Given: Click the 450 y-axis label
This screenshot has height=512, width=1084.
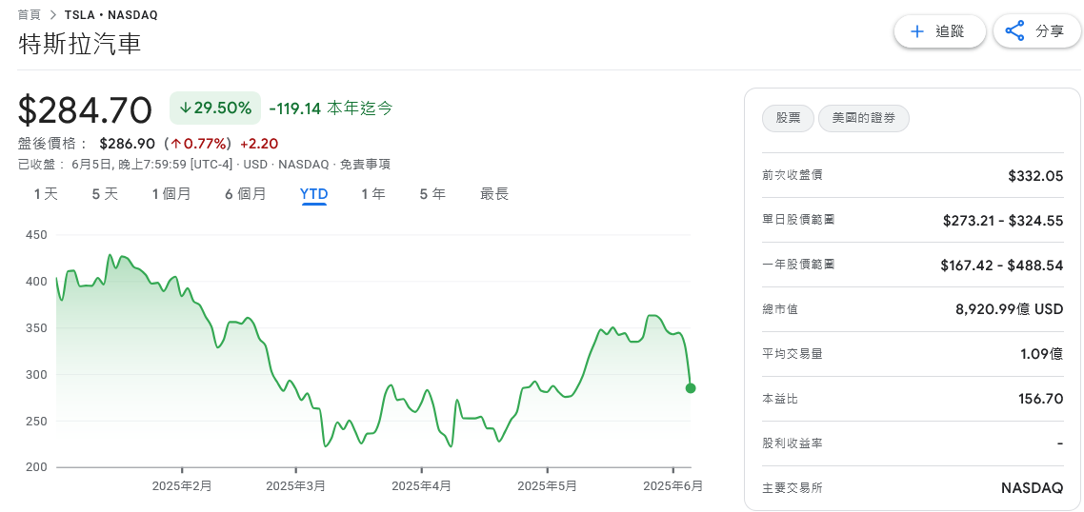Looking at the screenshot, I should click(37, 235).
